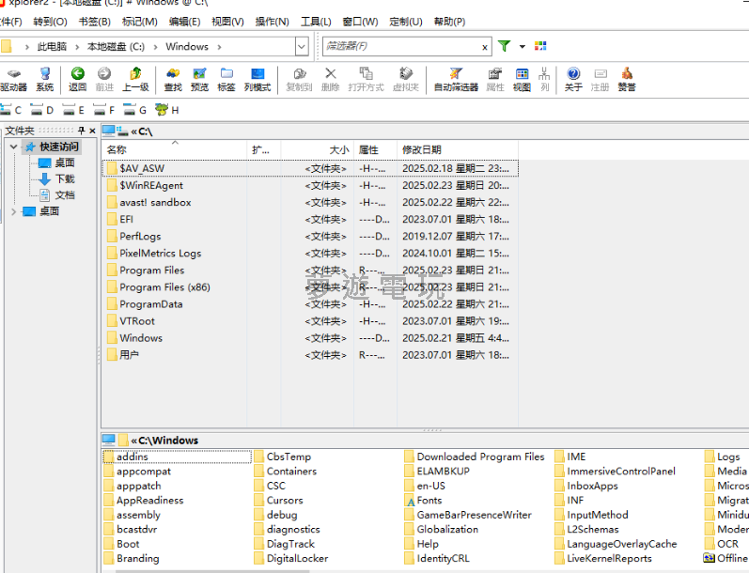Open the 书签(B) menu
This screenshot has width=749, height=573.
(x=94, y=22)
